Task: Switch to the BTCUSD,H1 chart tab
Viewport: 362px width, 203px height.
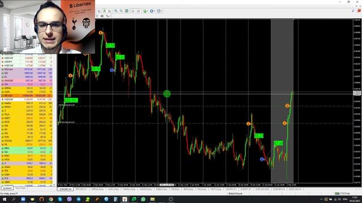Action: (81, 189)
